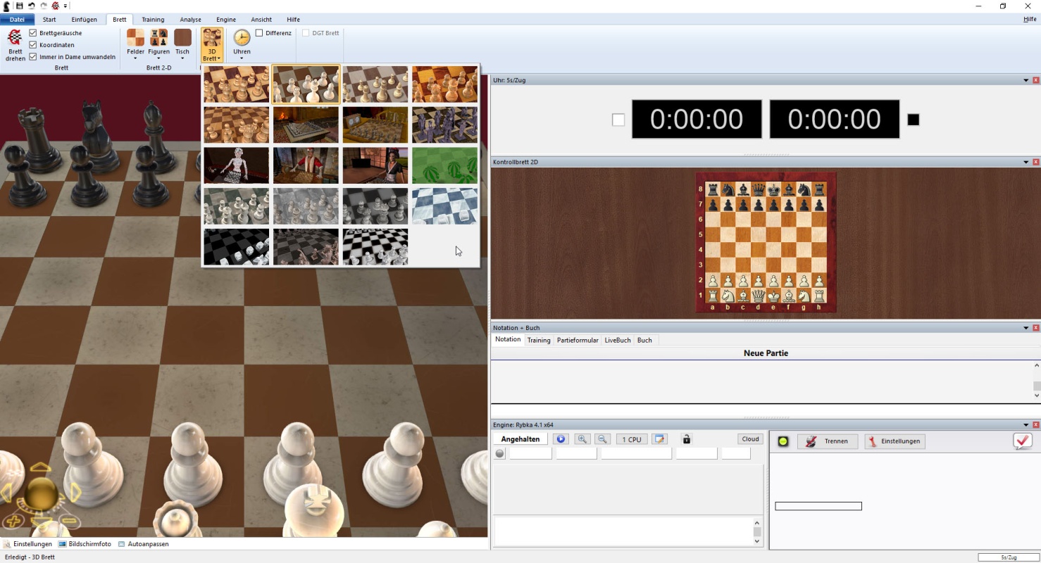1041x563 pixels.
Task: Uncheck the Koordinaten checkbox
Action: [x=33, y=45]
